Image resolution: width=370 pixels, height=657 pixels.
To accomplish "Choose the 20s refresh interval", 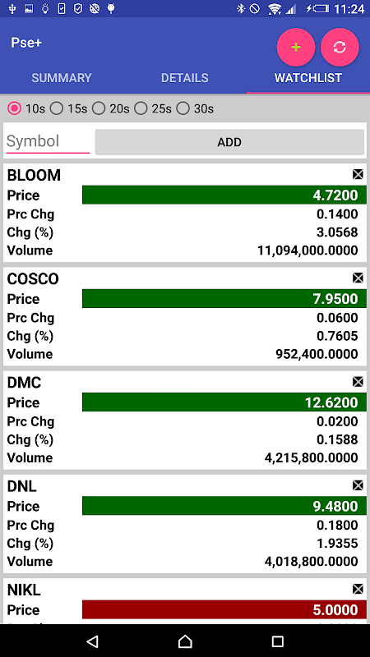I will click(x=111, y=109).
